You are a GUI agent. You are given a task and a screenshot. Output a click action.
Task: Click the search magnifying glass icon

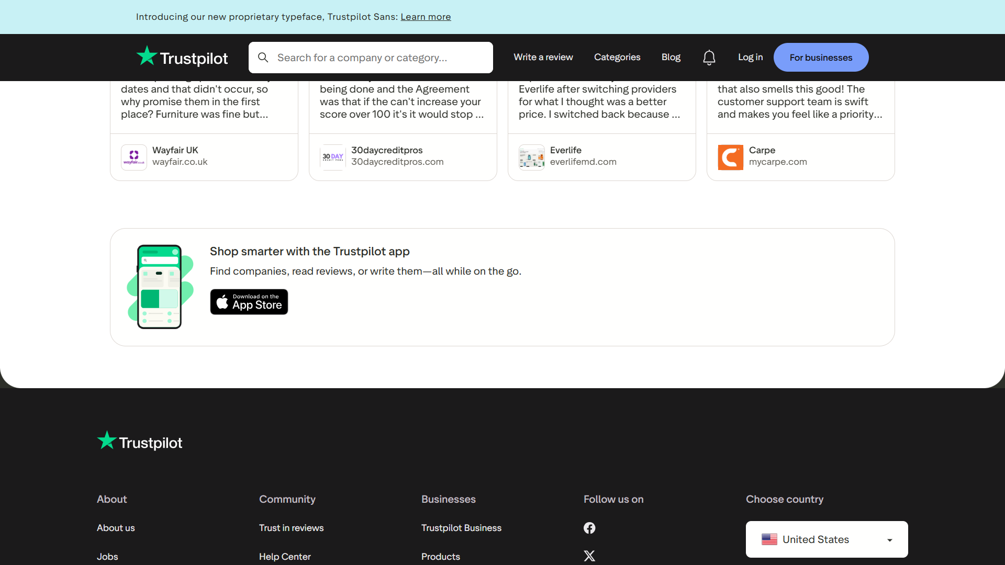pyautogui.click(x=263, y=58)
